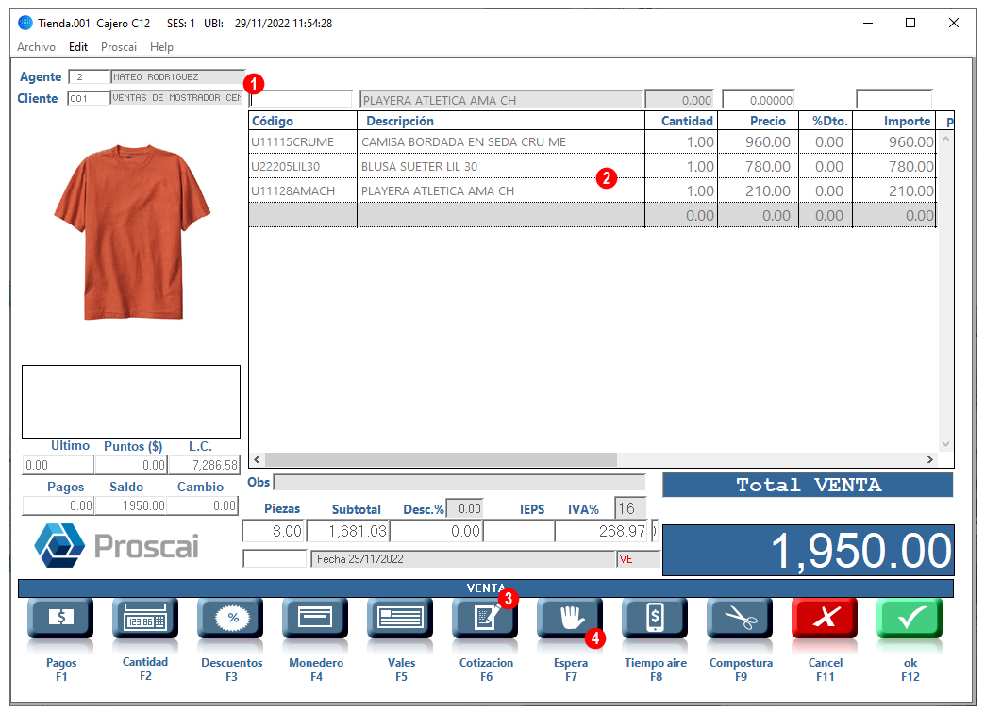Click the grid's vertical scroll down arrow
Screen dimensions: 985x712
[945, 444]
